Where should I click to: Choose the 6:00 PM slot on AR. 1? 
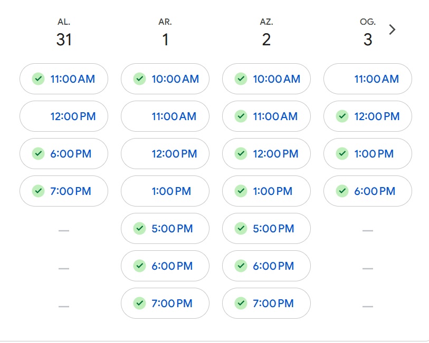point(165,266)
